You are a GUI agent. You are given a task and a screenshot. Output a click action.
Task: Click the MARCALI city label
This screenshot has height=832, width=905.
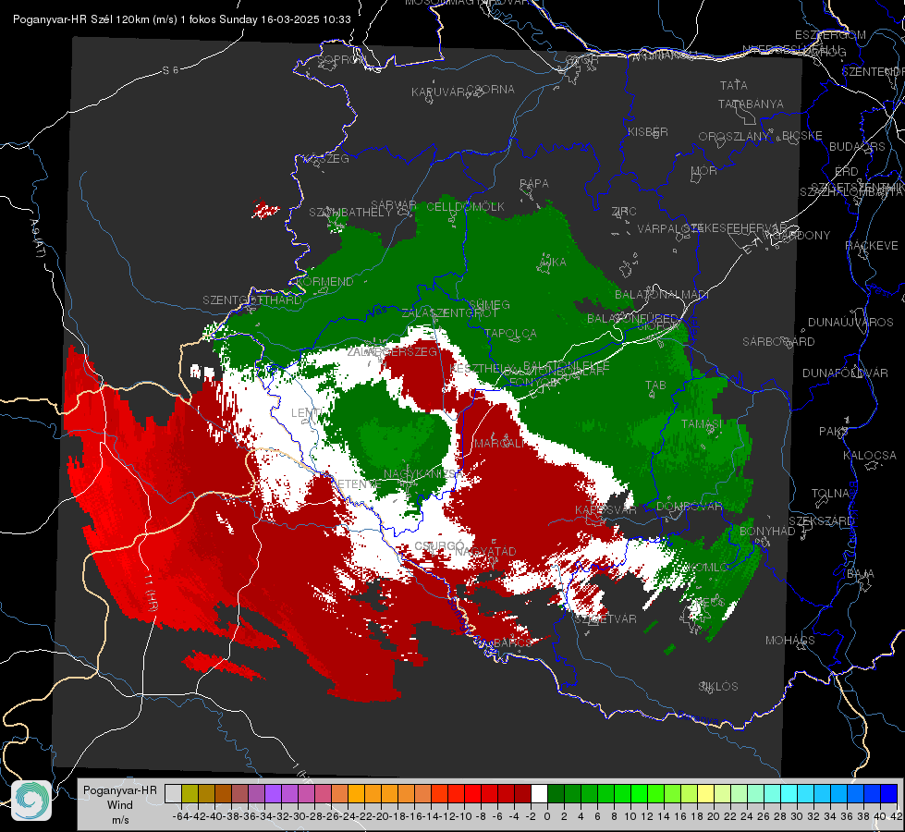[499, 444]
